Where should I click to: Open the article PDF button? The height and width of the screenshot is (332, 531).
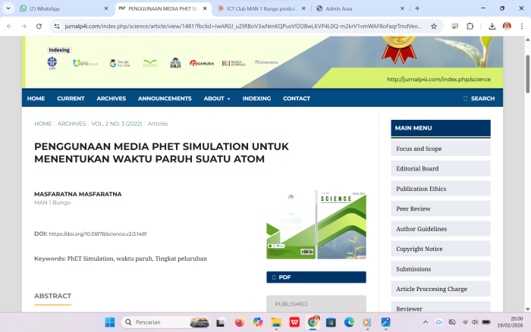pos(316,277)
